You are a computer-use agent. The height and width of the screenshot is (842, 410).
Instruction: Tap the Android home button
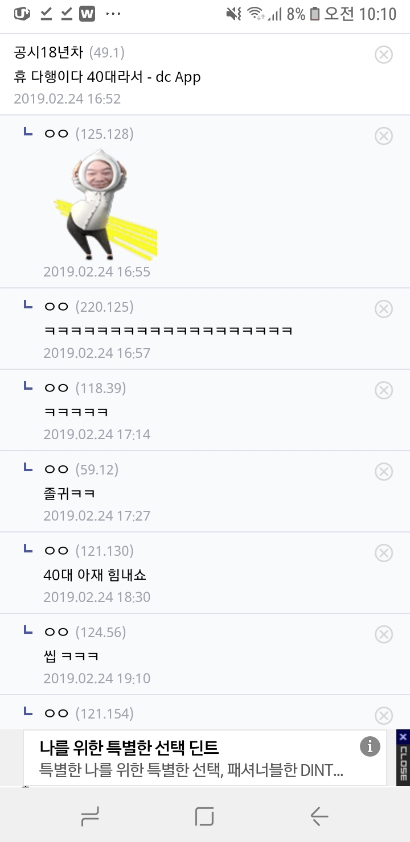(x=204, y=816)
